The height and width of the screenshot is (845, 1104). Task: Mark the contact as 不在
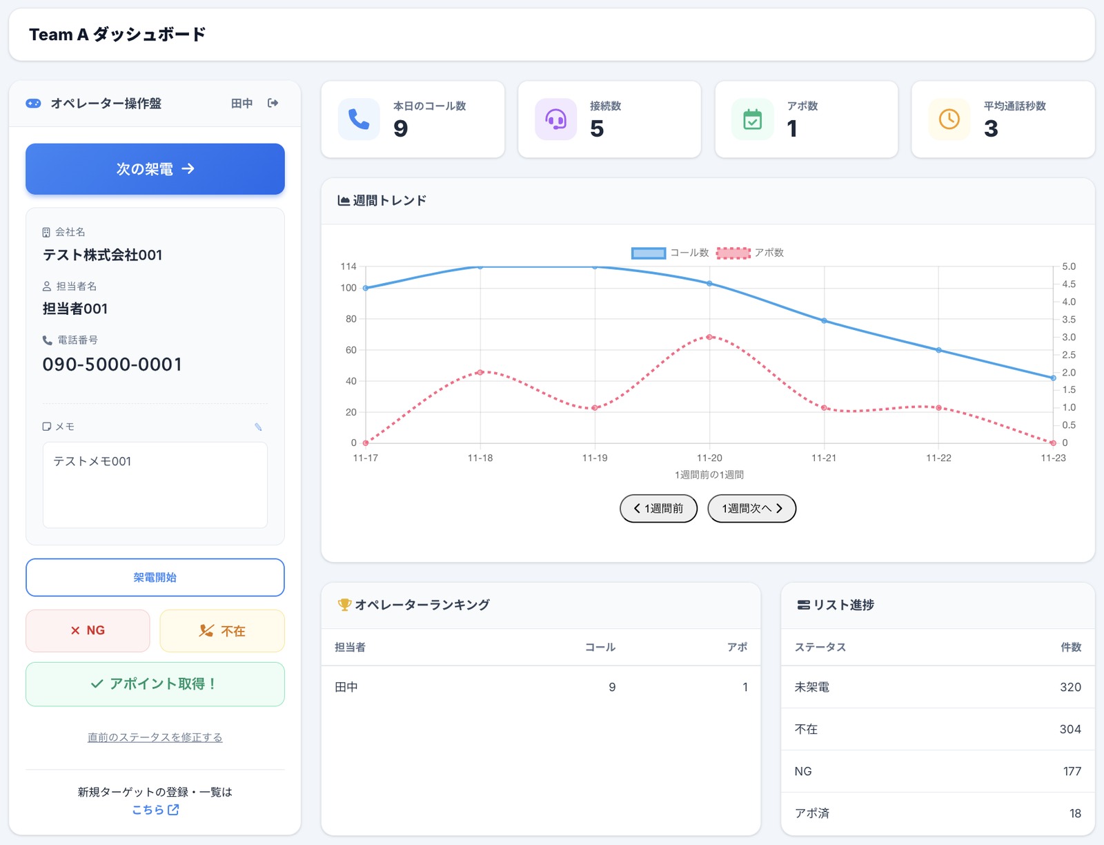[x=222, y=630]
